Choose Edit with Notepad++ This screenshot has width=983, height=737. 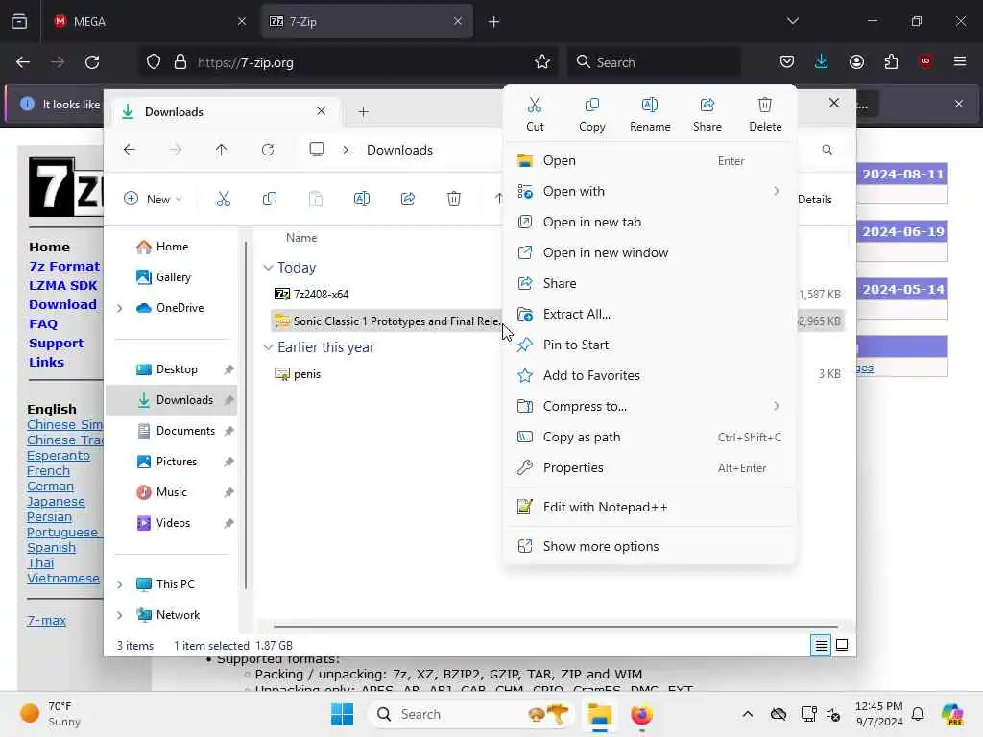pos(650,507)
